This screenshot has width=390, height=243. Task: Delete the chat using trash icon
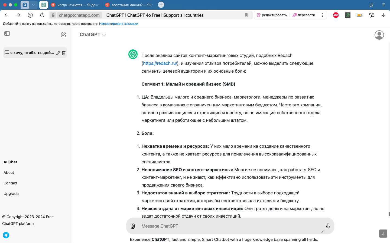point(64,53)
